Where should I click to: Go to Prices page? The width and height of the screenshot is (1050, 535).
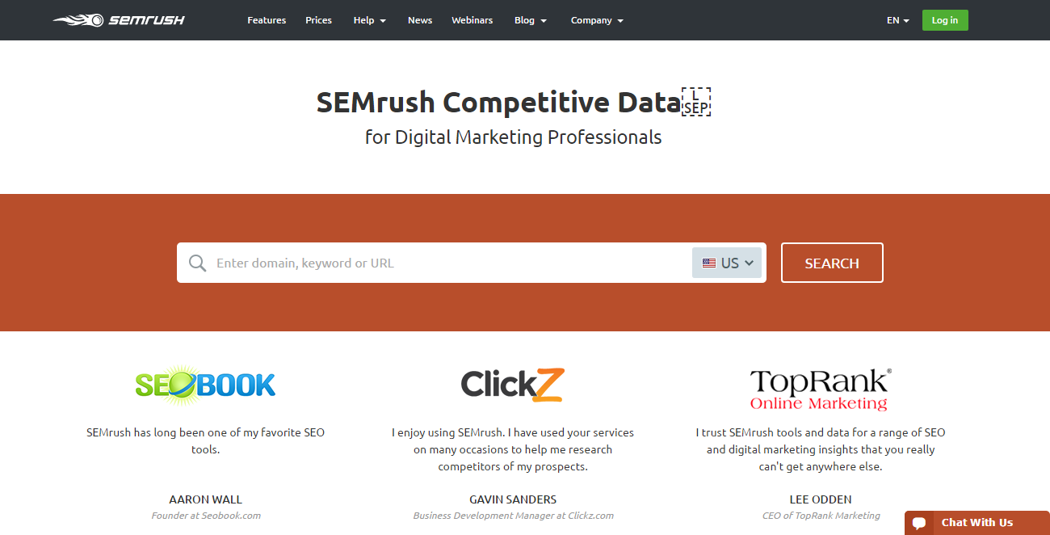pos(318,20)
